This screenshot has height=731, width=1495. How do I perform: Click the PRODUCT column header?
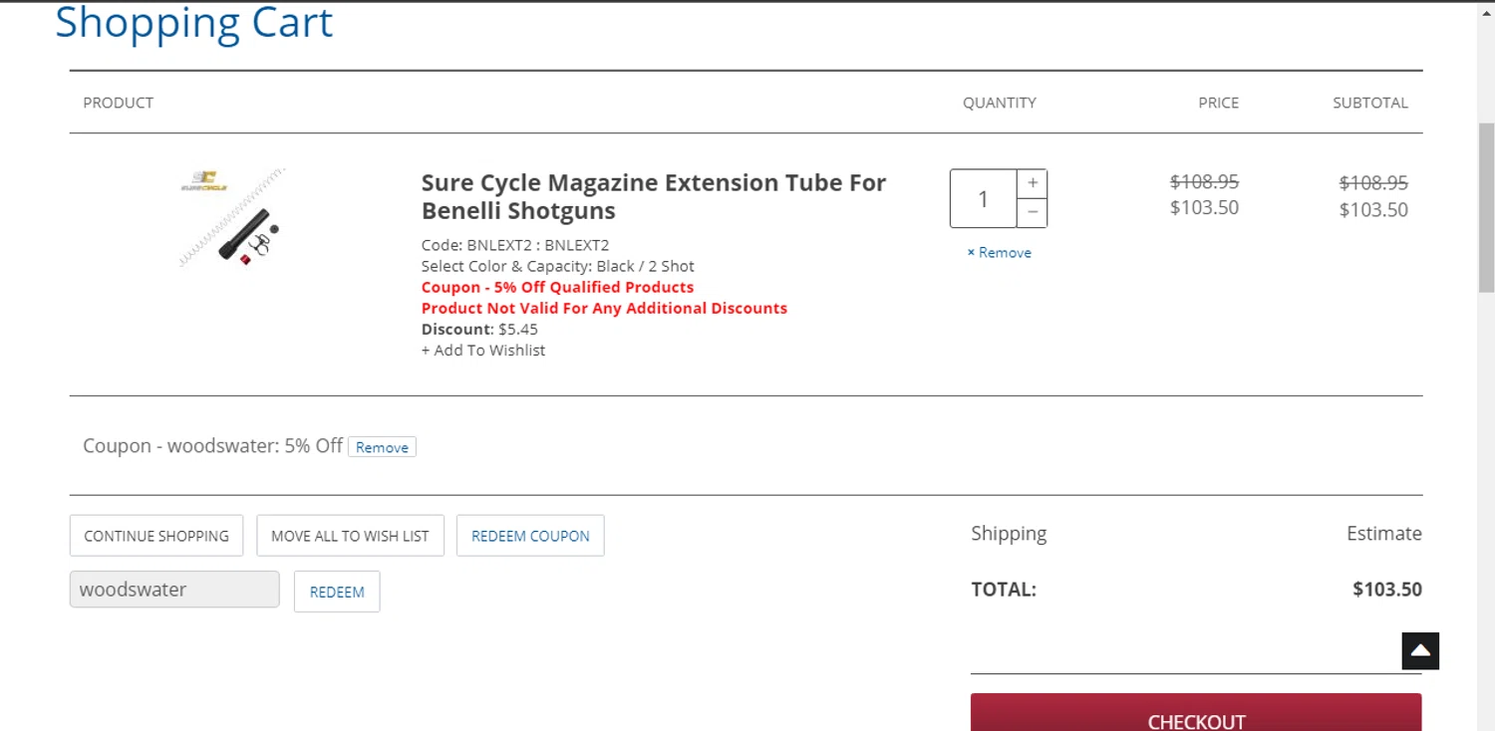point(119,103)
